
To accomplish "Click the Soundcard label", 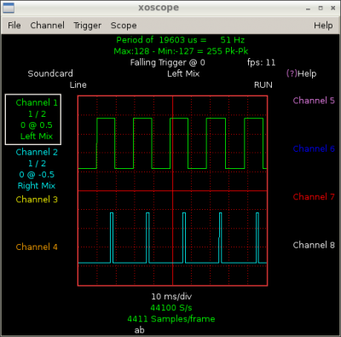I will click(50, 73).
